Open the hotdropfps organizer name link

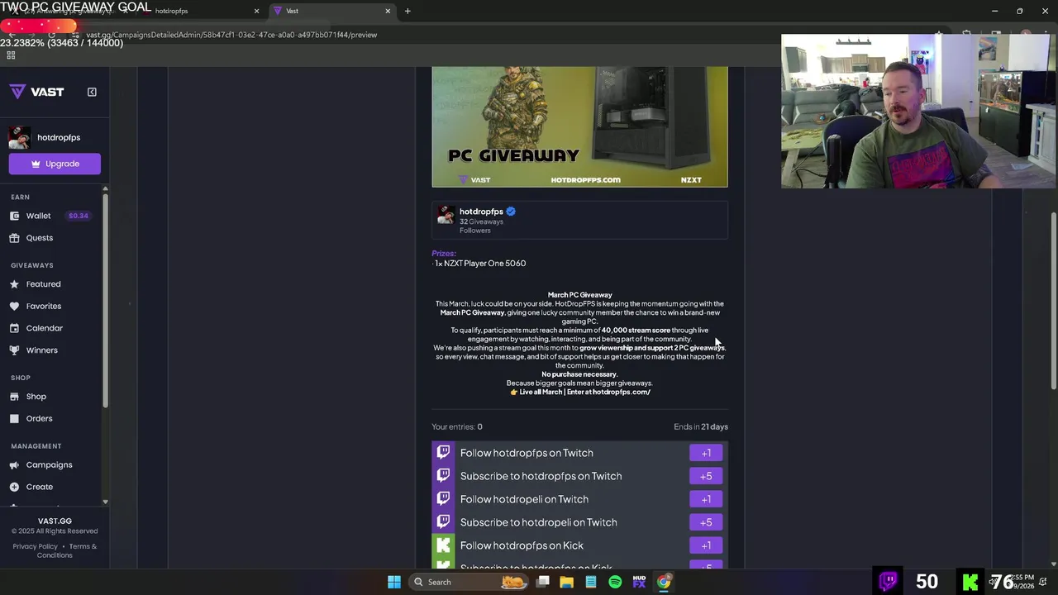pyautogui.click(x=481, y=212)
